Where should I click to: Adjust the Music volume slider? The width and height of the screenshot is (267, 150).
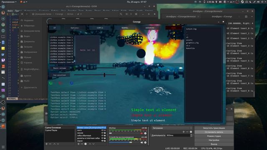click(x=95, y=68)
